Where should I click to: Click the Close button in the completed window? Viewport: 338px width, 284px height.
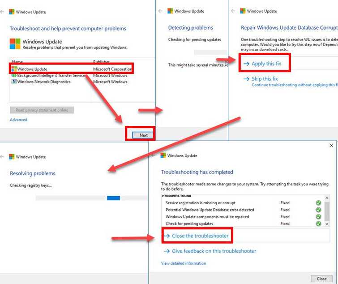321,279
